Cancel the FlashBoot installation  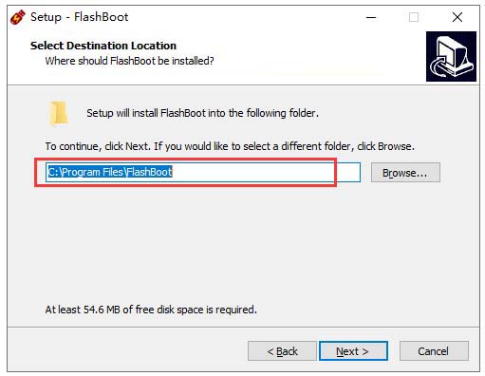(434, 351)
